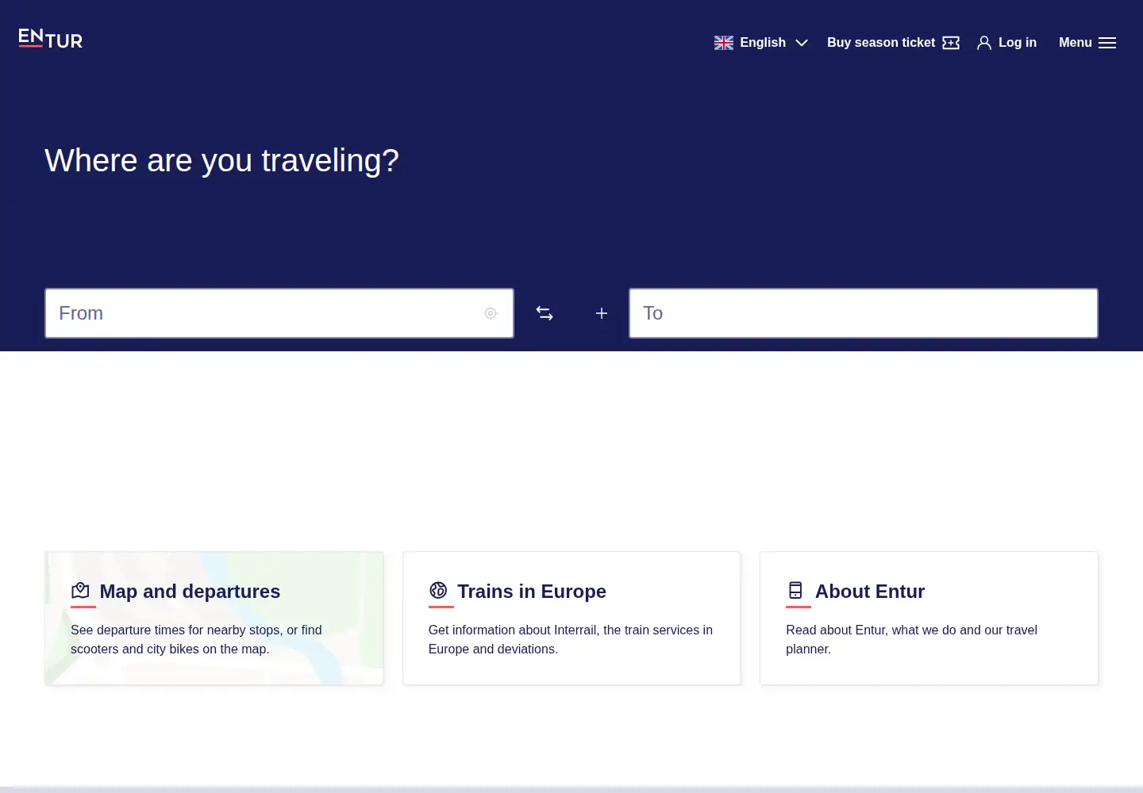Click the language chevron arrow
Screen dimensions: 1143x793
point(802,43)
